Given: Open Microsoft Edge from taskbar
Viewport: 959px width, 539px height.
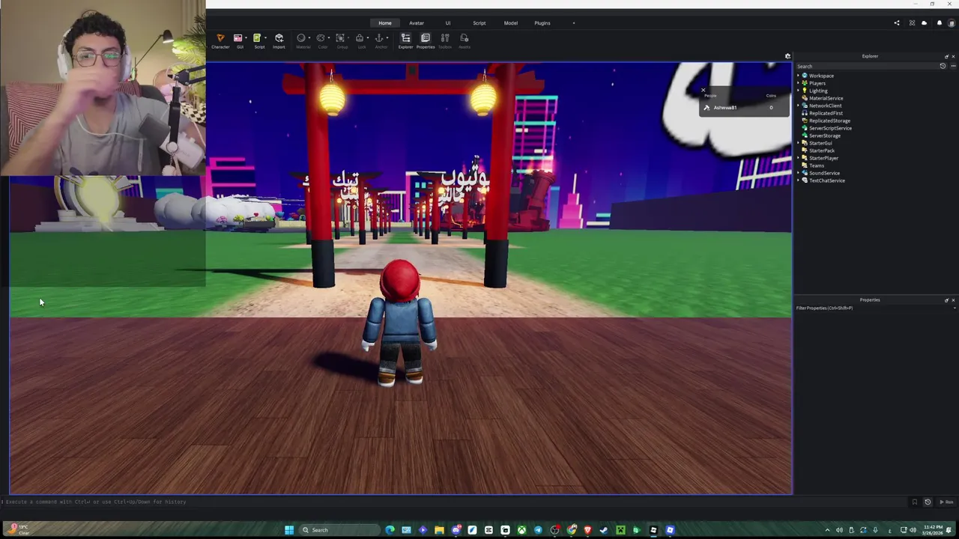Looking at the screenshot, I should [x=390, y=530].
